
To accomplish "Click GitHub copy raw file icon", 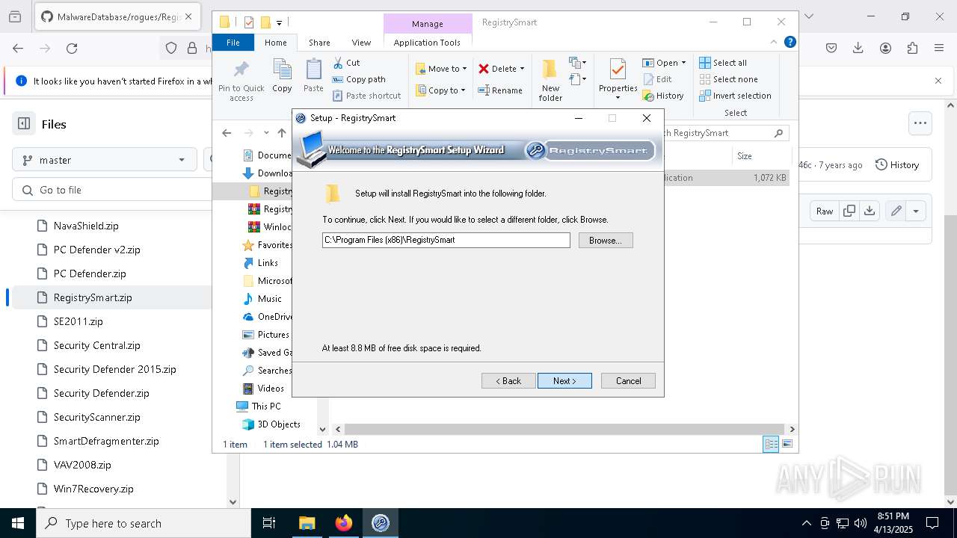I will point(849,211).
